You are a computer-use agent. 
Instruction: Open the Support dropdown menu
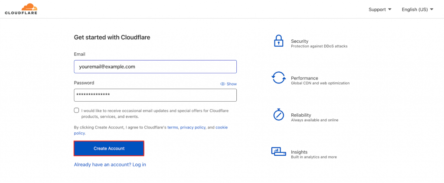380,10
